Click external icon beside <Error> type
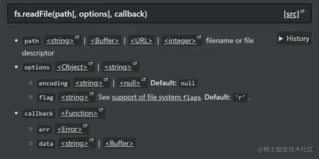Screen dimensions: 319x159 [x=85, y=126]
